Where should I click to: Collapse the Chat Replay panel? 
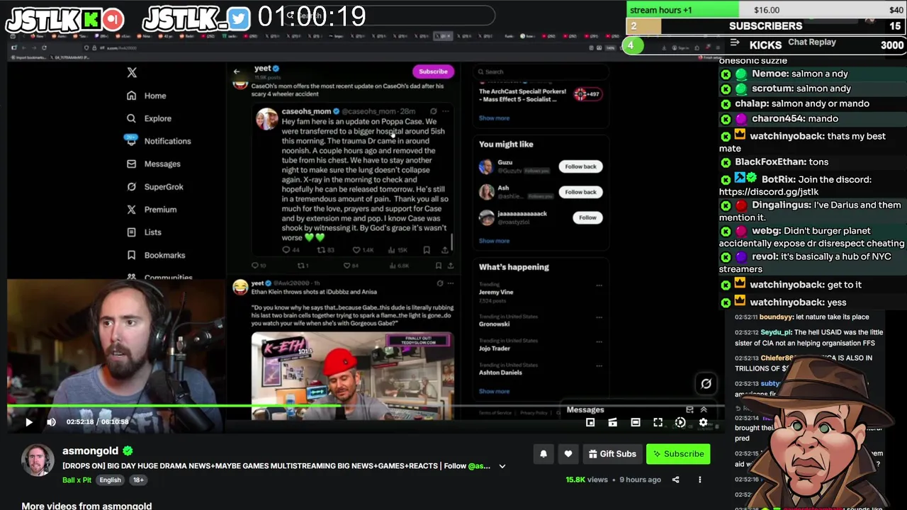(735, 42)
